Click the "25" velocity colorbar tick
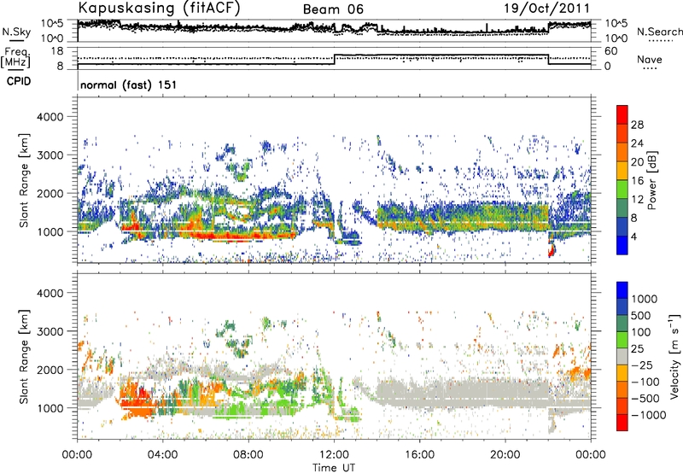Screen dimensions: 683x473 click(x=637, y=349)
